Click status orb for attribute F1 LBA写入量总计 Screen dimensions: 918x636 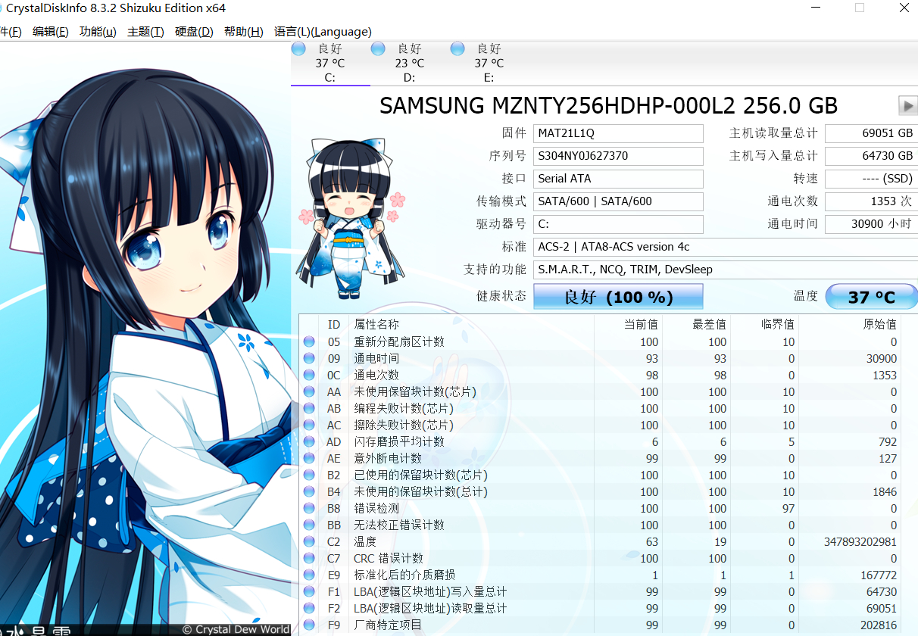pos(309,592)
